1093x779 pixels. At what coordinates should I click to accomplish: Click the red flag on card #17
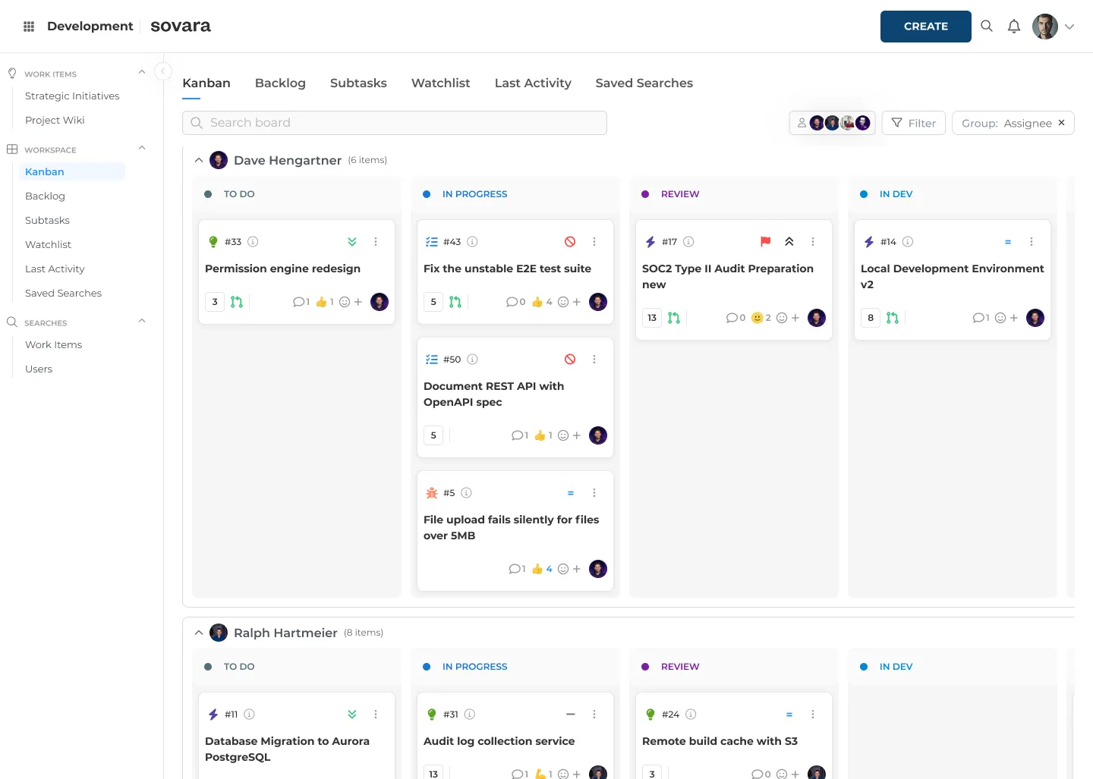pos(766,242)
